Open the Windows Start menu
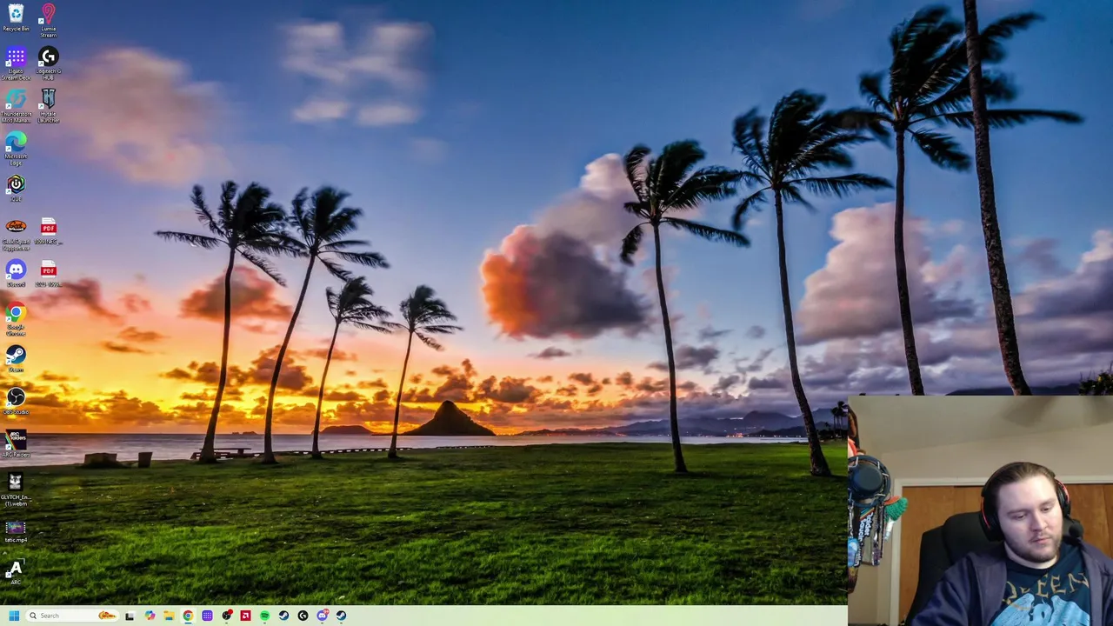 click(14, 616)
